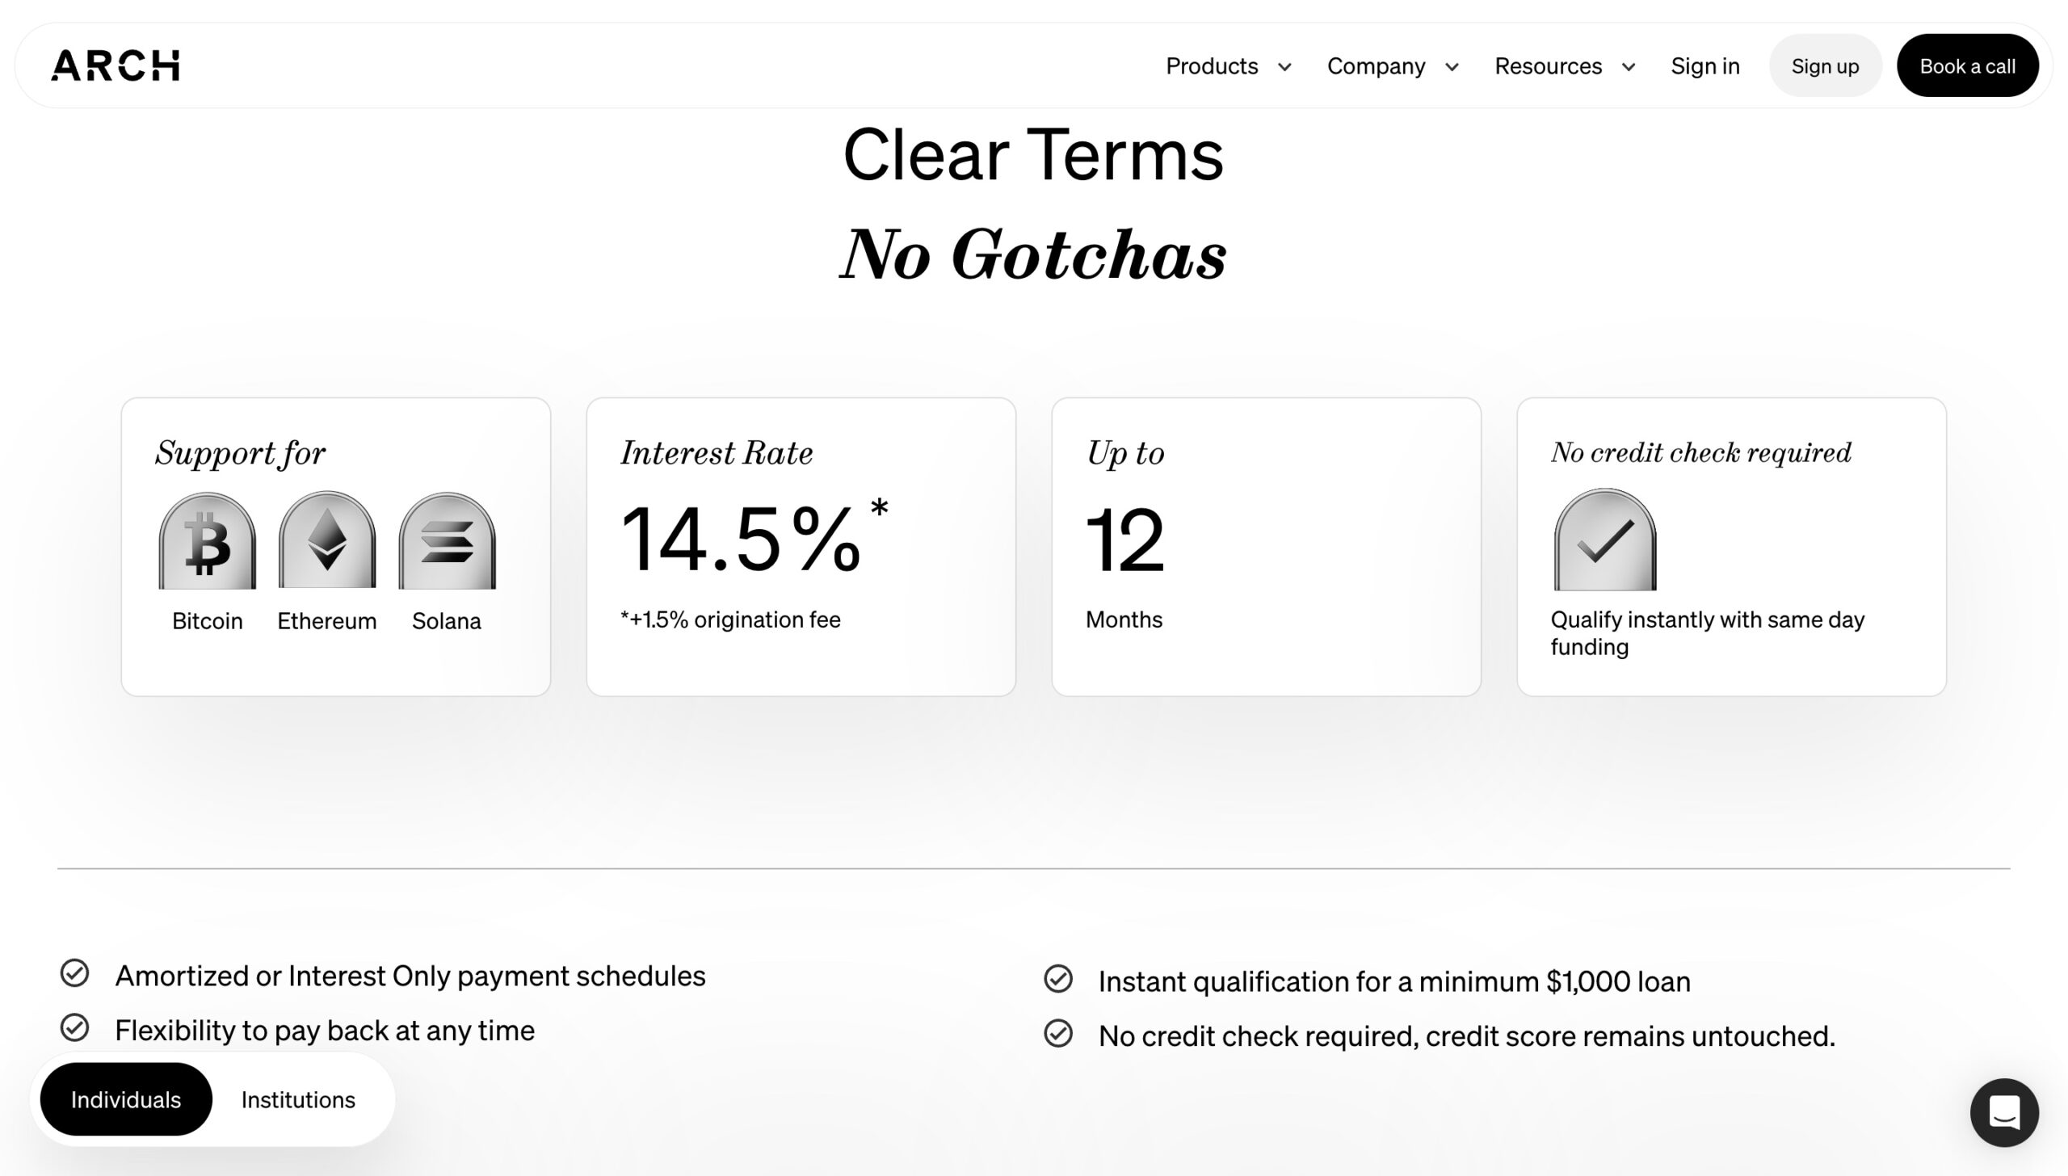2068x1176 pixels.
Task: Click the ARCH logo
Action: tap(117, 65)
